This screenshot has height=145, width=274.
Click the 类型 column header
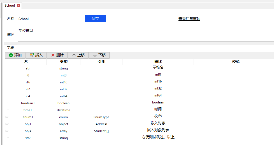coord(63,62)
